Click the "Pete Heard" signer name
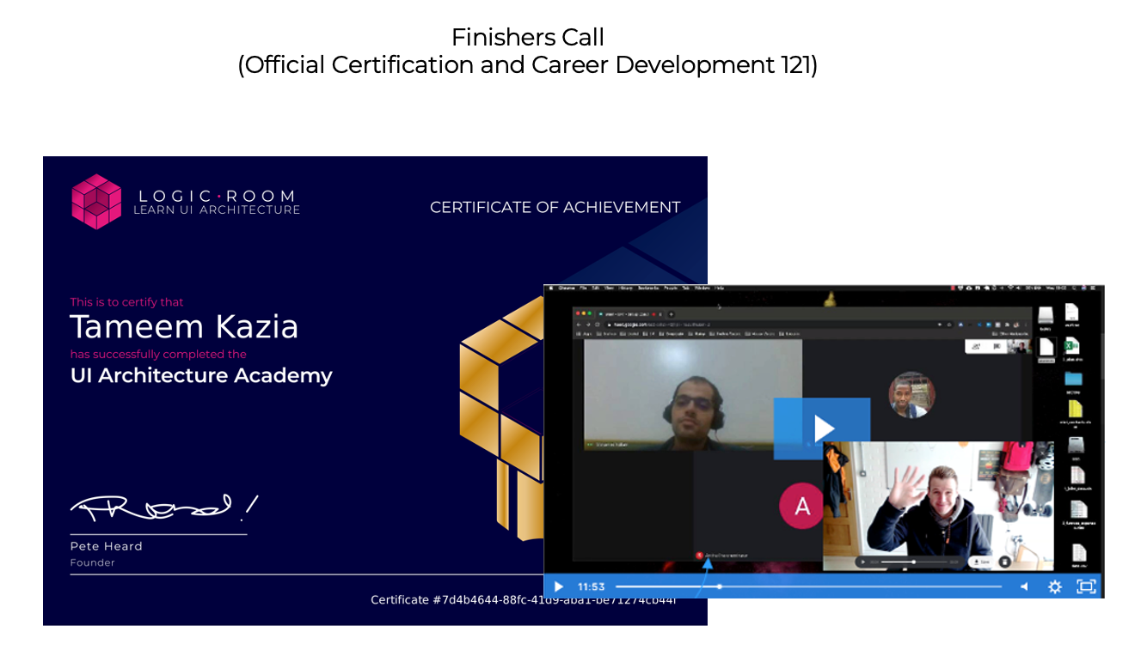The image size is (1135, 656). pos(107,546)
